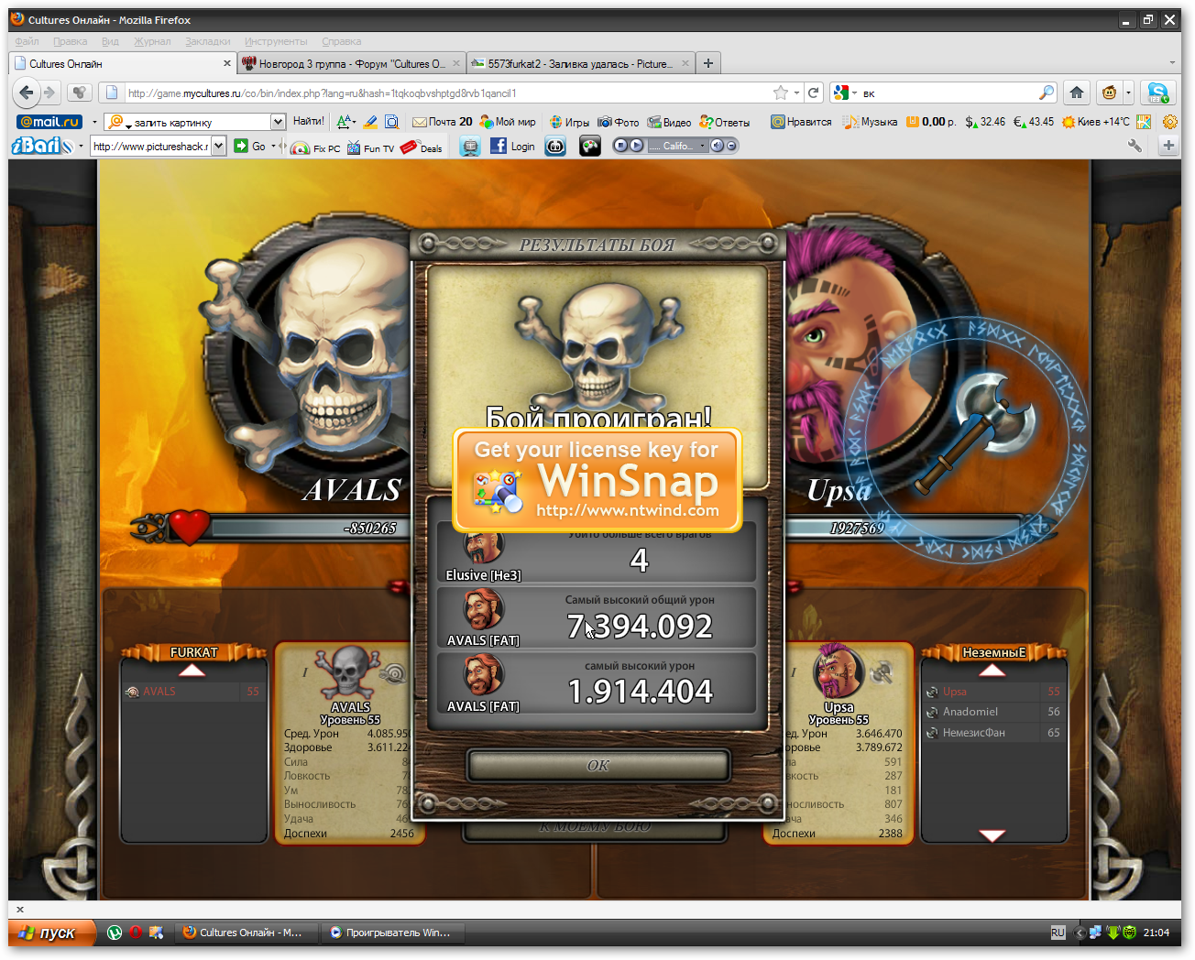The image size is (1195, 960).
Task: Click Fix PC in iBario toolbar
Action: pyautogui.click(x=316, y=147)
